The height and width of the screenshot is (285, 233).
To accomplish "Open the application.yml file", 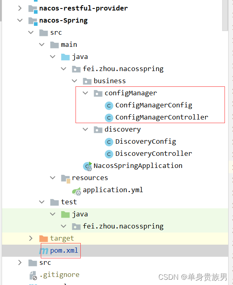I will [x=113, y=190].
